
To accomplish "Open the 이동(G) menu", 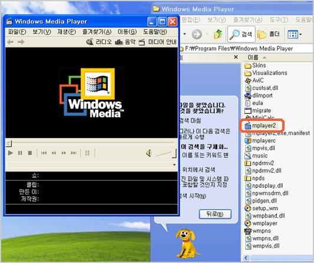I will click(127, 32).
